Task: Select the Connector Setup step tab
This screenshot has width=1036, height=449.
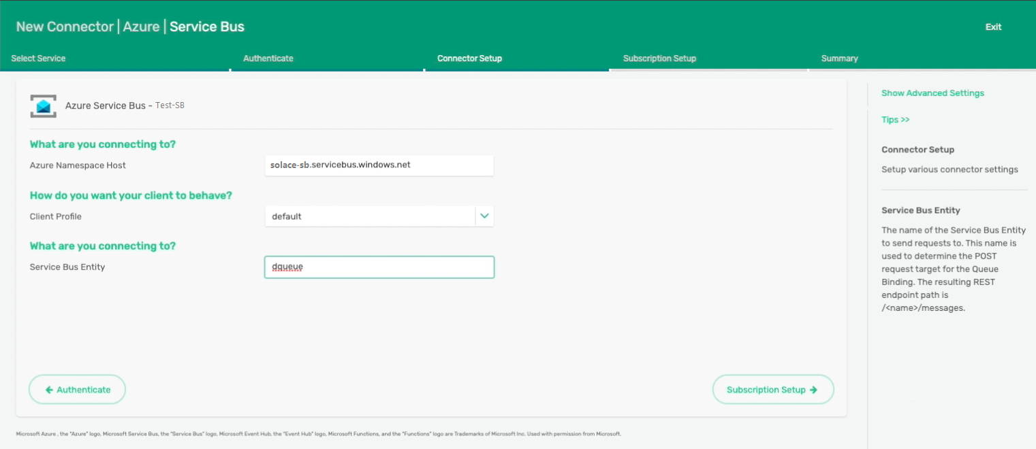Action: tap(469, 59)
